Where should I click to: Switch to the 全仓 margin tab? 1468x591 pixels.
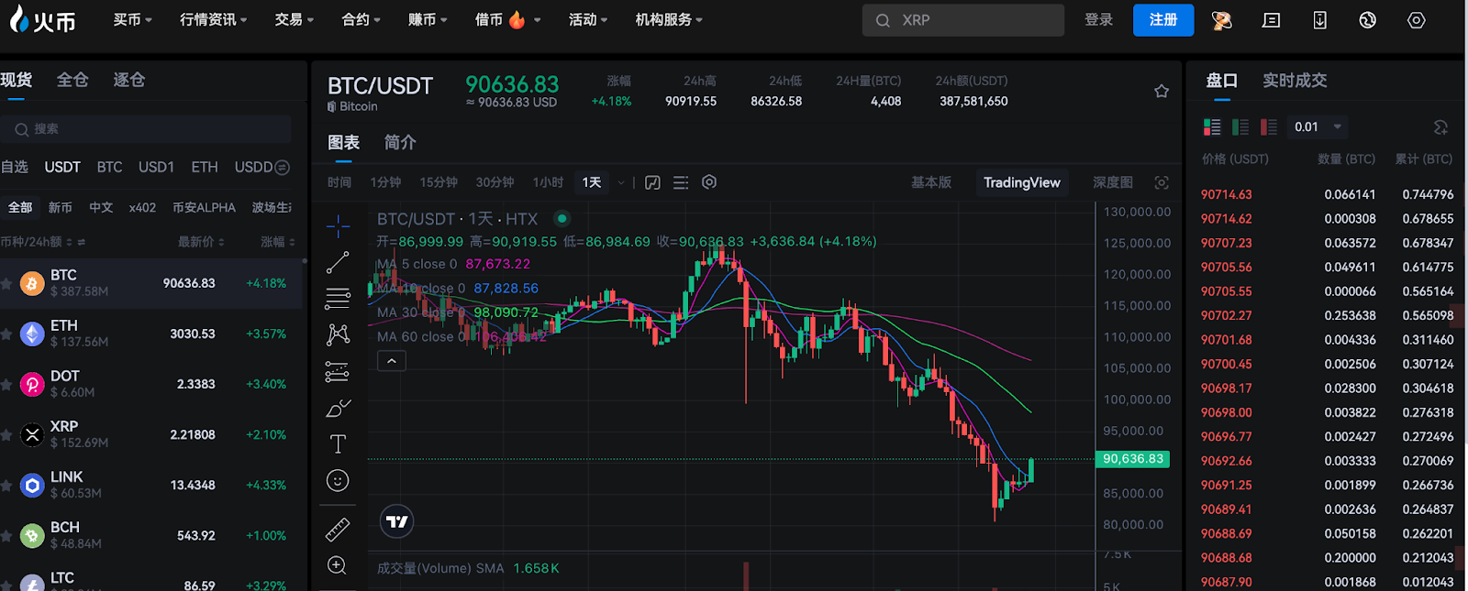pos(72,80)
